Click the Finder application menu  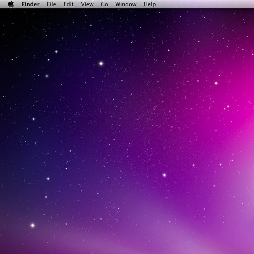pos(31,4)
